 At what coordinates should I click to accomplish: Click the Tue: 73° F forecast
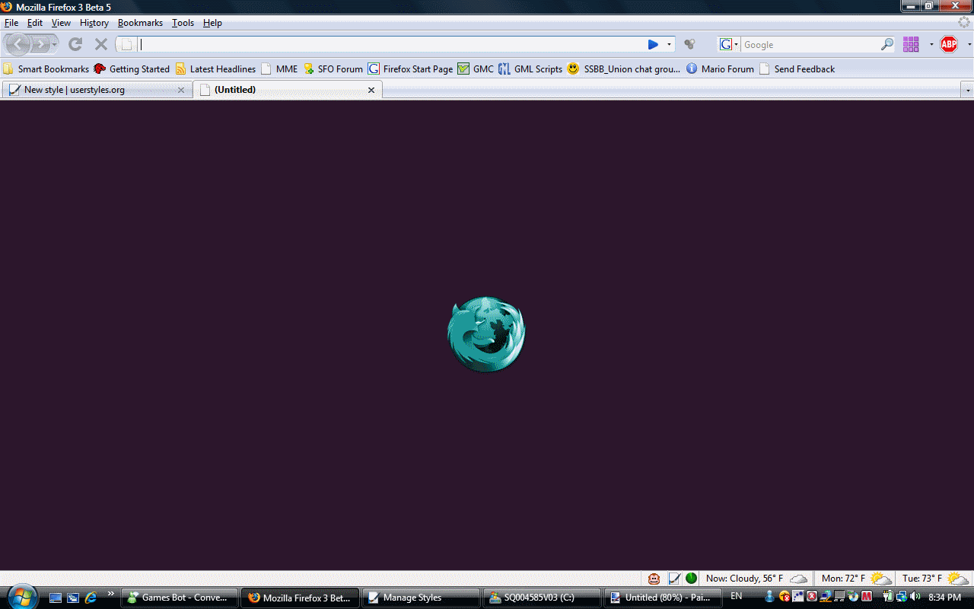click(935, 579)
